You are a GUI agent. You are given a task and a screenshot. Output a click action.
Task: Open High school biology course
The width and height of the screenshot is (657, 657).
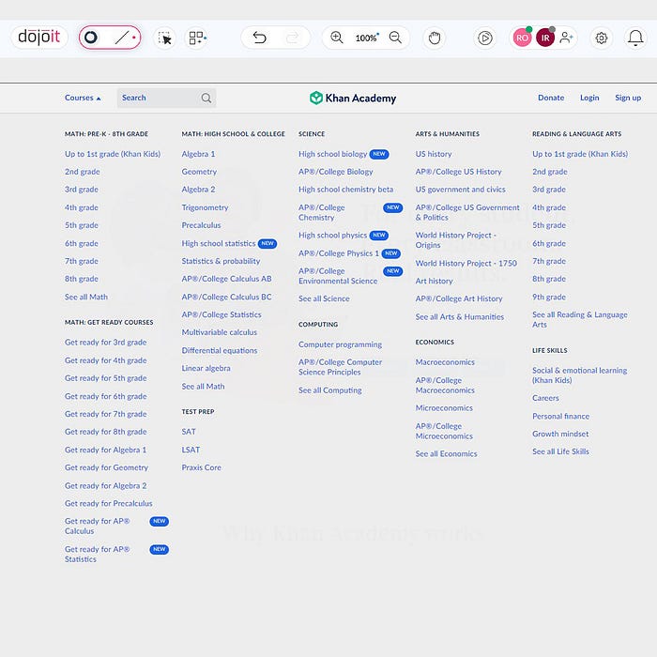tap(332, 154)
